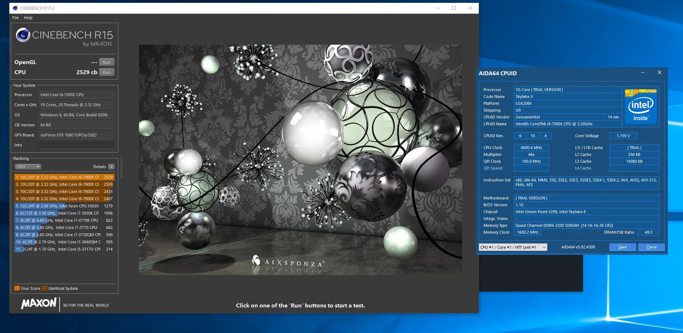The height and width of the screenshot is (333, 683).
Task: Run the CPU benchmark
Action: click(107, 72)
